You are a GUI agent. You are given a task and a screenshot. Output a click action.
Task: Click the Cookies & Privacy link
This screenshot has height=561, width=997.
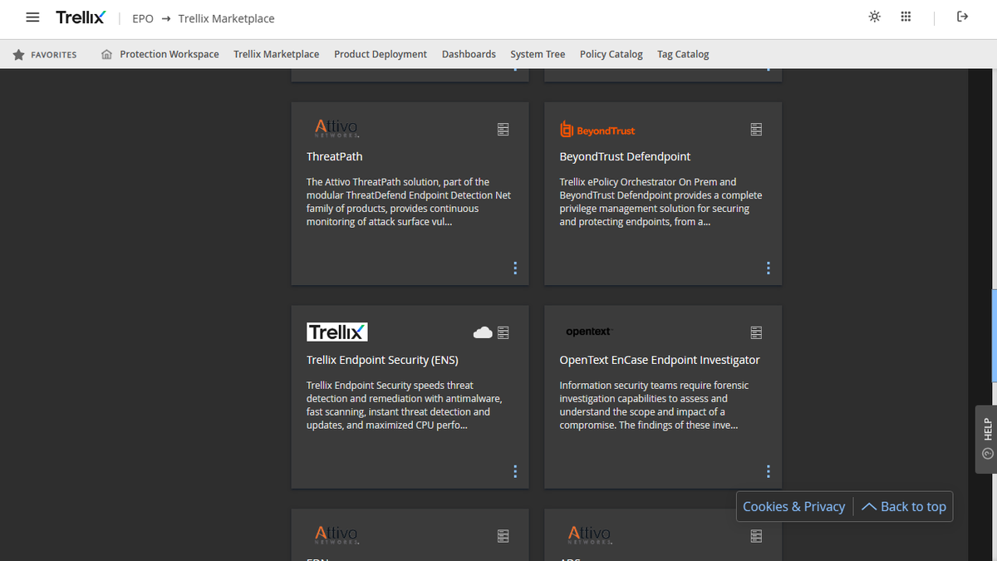[x=793, y=506]
